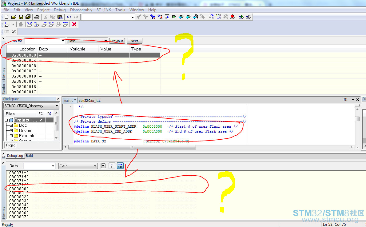Click the Toggle Breakpoint red circle icon
The width and height of the screenshot is (366, 227).
click(x=232, y=17)
